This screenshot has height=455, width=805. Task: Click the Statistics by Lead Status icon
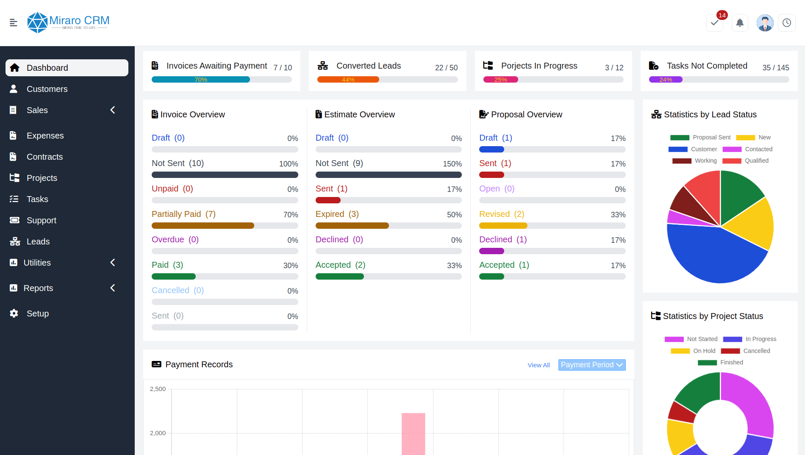656,114
